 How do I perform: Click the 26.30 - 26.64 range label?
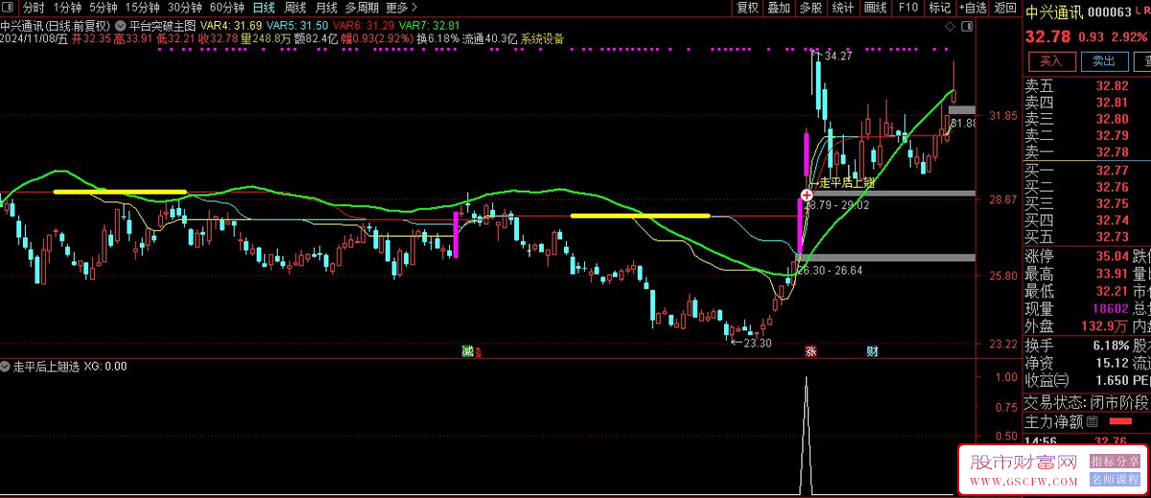point(829,271)
